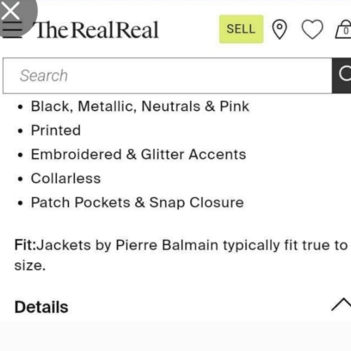Click 'Patch Pockets & Snap Closure' text

tap(137, 203)
